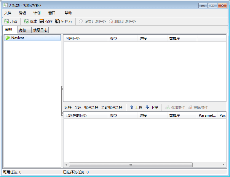Click the 上移 up arrow icon

(132, 107)
